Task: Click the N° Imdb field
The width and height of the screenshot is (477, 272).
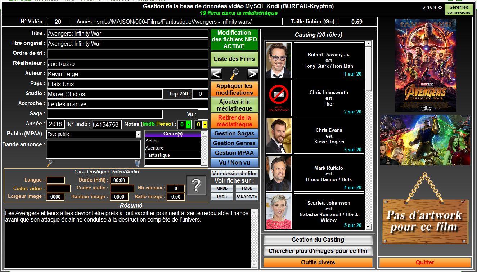Action: 107,125
